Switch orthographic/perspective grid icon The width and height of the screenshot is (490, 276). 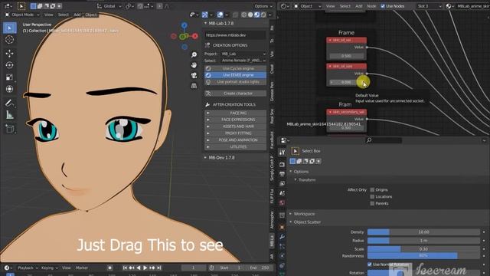click(194, 85)
